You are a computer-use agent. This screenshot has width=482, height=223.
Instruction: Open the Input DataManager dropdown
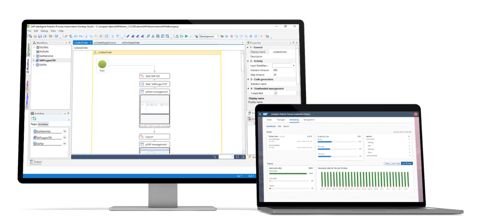[x=293, y=66]
